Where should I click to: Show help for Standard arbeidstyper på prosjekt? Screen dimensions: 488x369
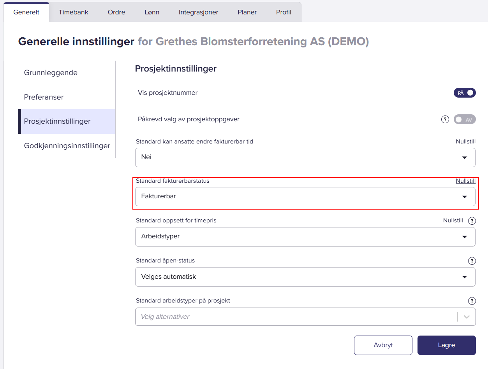point(472,301)
